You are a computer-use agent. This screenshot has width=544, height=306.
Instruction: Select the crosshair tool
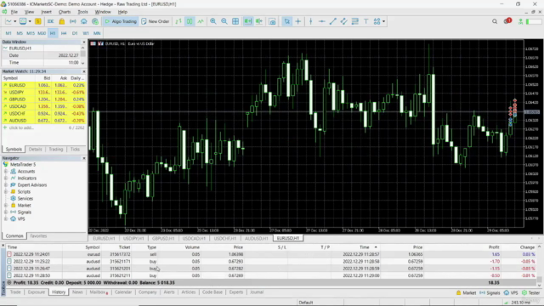tap(298, 21)
